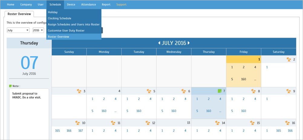Click the Saturday column header
The height and width of the screenshot is (140, 303).
(279, 52)
